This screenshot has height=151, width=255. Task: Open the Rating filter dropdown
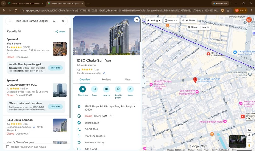coord(154,20)
